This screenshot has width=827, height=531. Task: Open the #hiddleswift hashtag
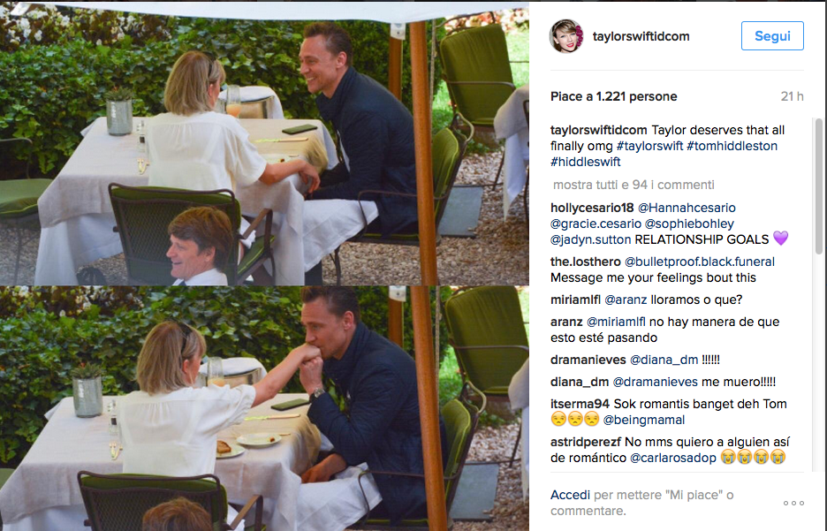[585, 162]
